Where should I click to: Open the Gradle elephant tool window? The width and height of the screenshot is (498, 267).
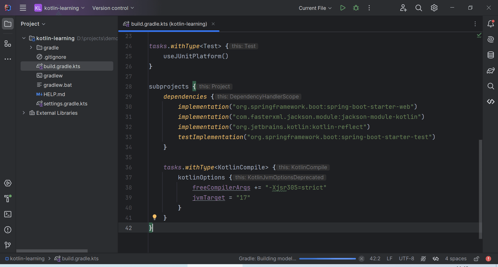click(x=490, y=70)
